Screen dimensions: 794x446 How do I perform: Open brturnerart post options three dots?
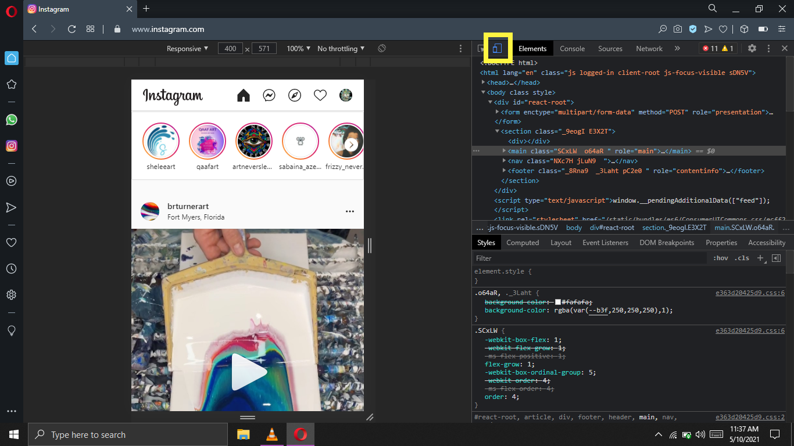(x=350, y=211)
